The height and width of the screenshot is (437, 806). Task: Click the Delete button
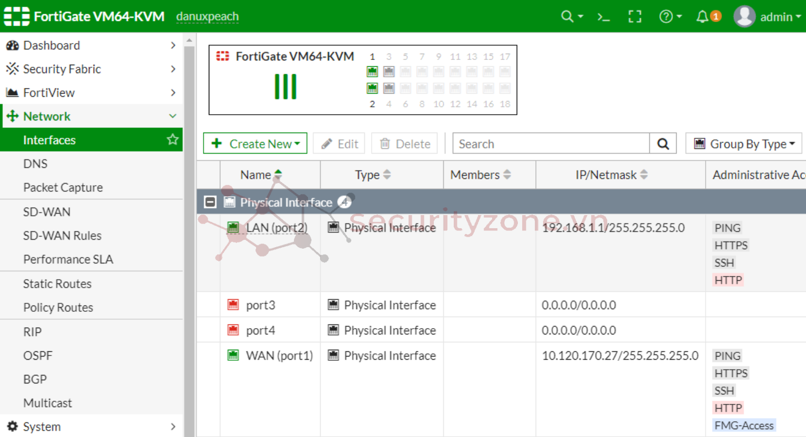coord(405,144)
